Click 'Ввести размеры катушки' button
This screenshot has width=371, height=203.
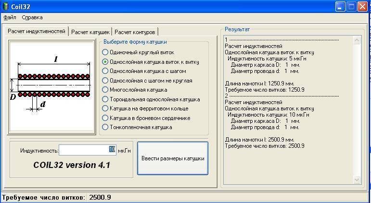[173, 158]
